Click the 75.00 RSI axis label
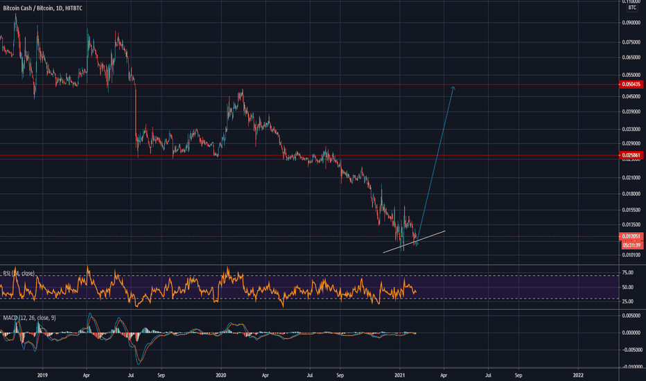The width and height of the screenshot is (646, 381). click(x=627, y=273)
